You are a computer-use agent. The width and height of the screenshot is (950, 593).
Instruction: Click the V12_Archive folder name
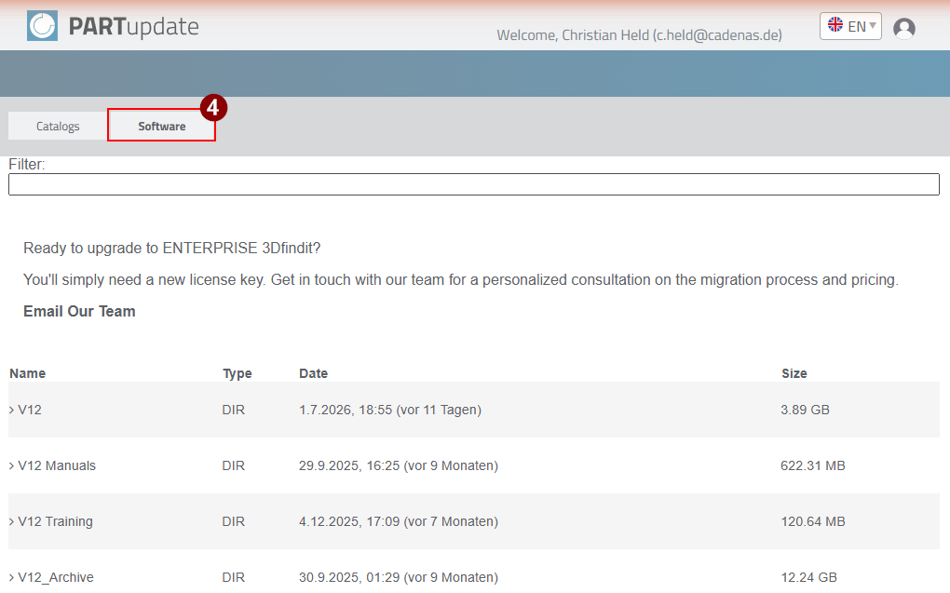coord(56,577)
